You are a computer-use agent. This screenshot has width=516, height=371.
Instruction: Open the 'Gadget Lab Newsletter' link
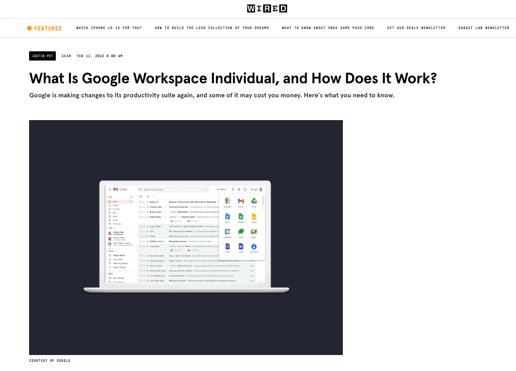pos(484,28)
